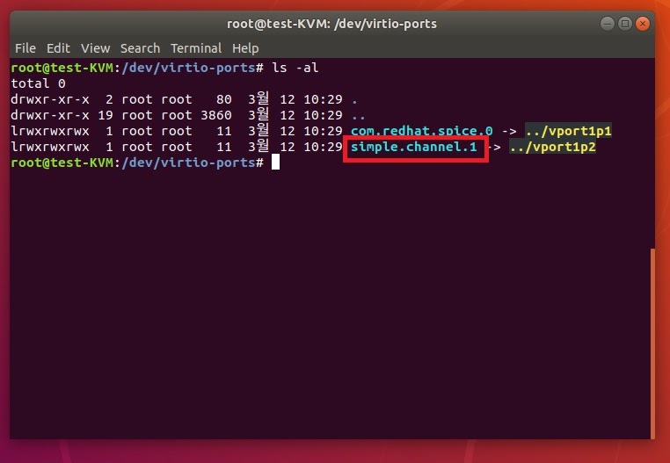Image resolution: width=670 pixels, height=463 pixels.
Task: Click the ../vport1p2 link target
Action: 552,147
